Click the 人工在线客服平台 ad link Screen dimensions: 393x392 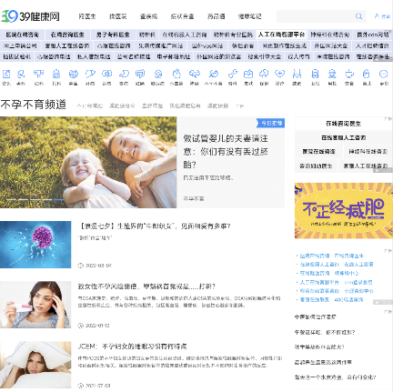[281, 35]
